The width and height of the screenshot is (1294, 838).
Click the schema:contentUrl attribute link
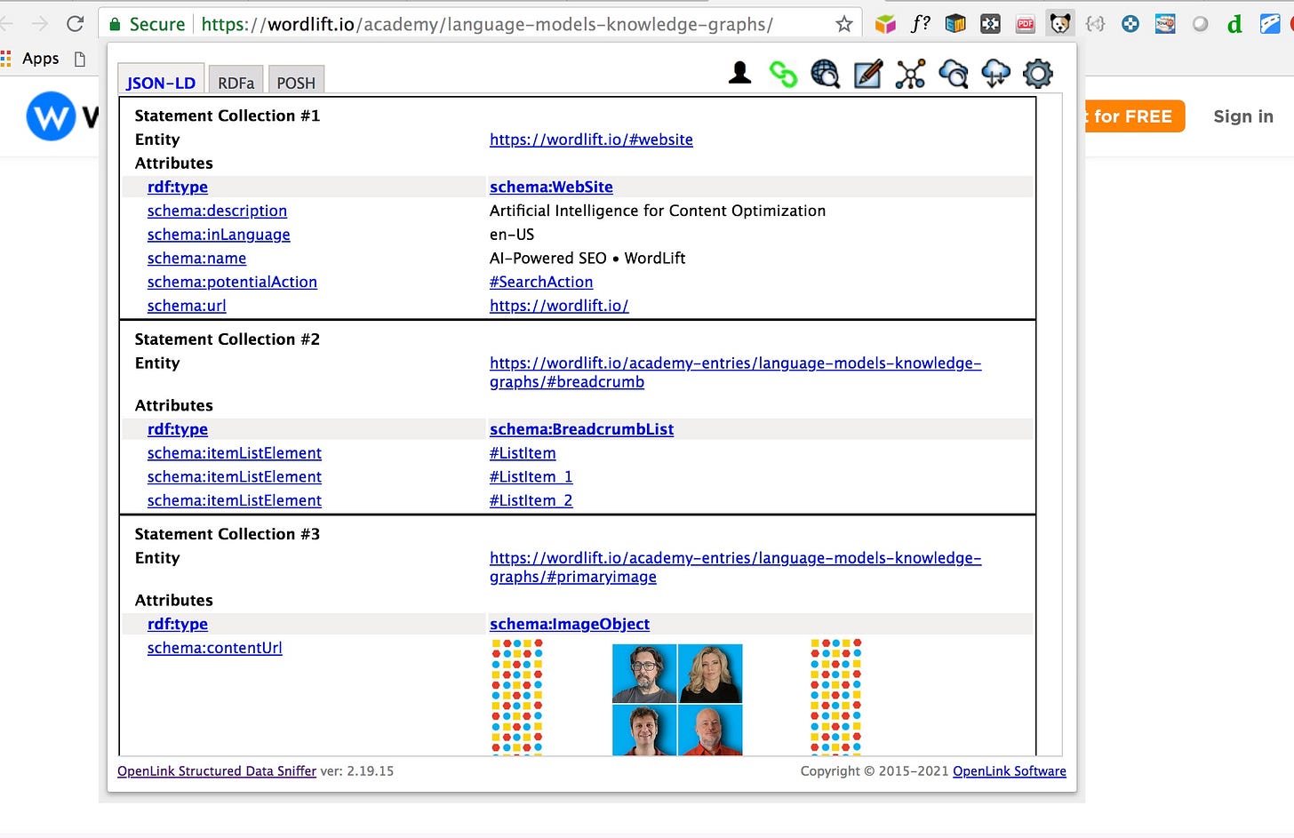tap(215, 648)
